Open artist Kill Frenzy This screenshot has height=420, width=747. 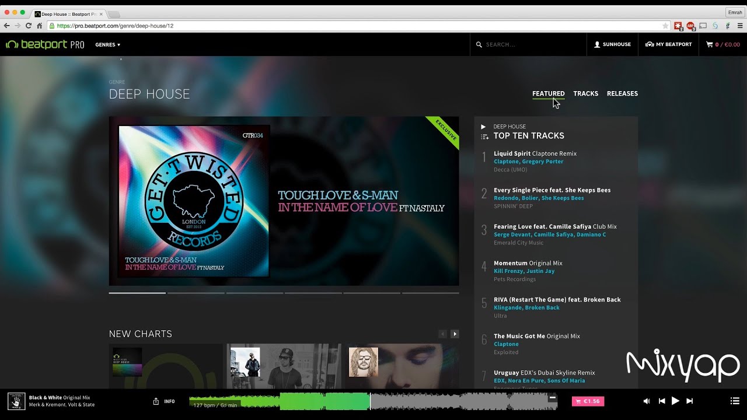[x=509, y=271]
